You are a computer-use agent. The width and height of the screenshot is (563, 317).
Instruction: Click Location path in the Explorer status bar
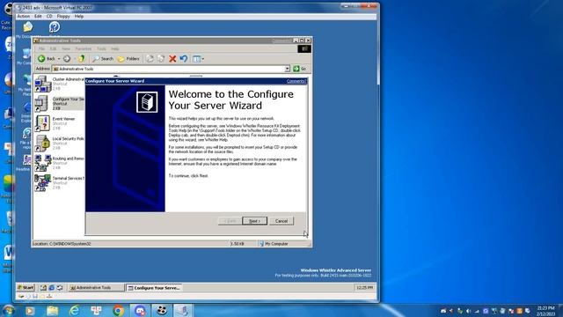point(62,244)
